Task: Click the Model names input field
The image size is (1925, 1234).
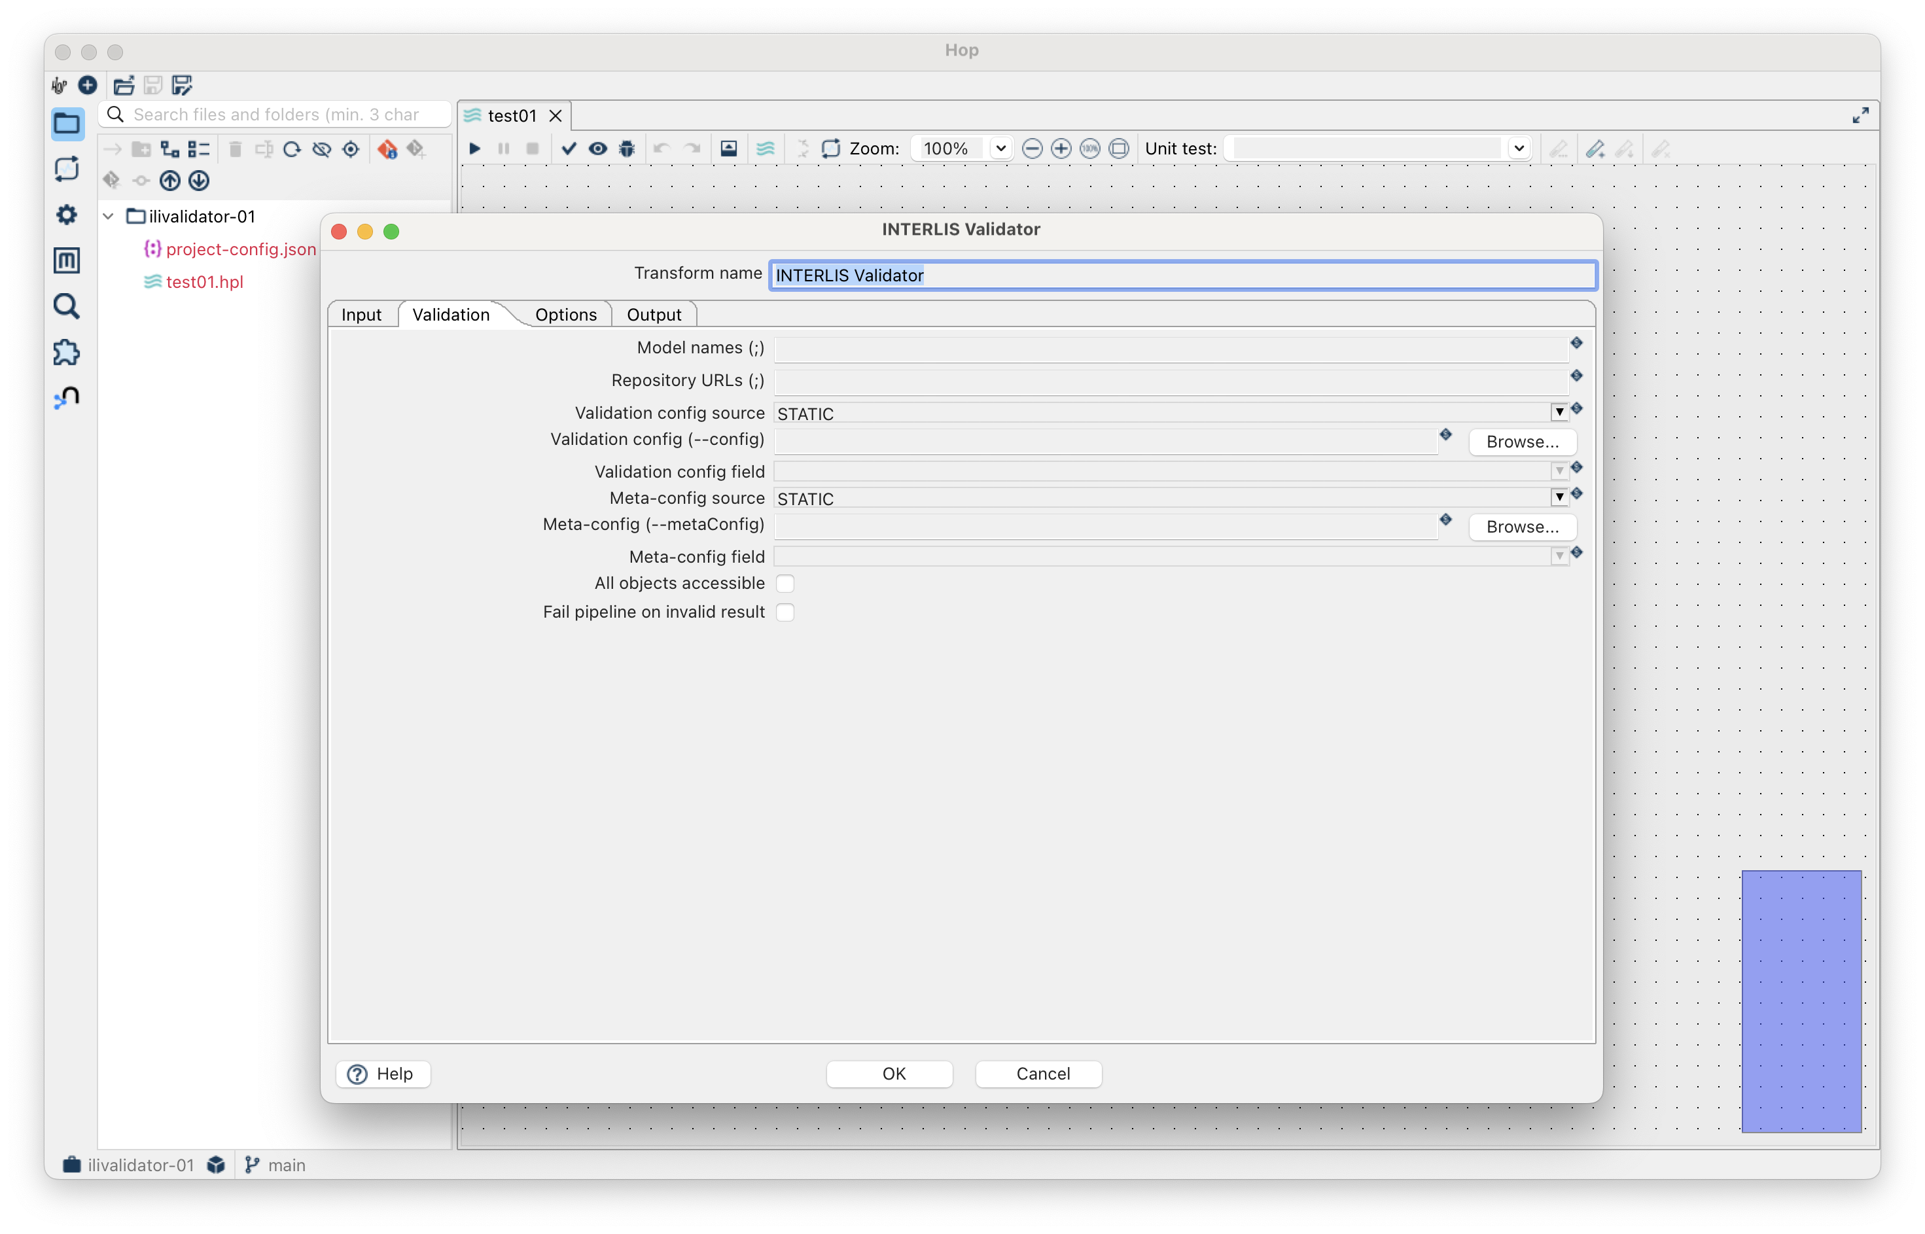Action: click(1169, 349)
